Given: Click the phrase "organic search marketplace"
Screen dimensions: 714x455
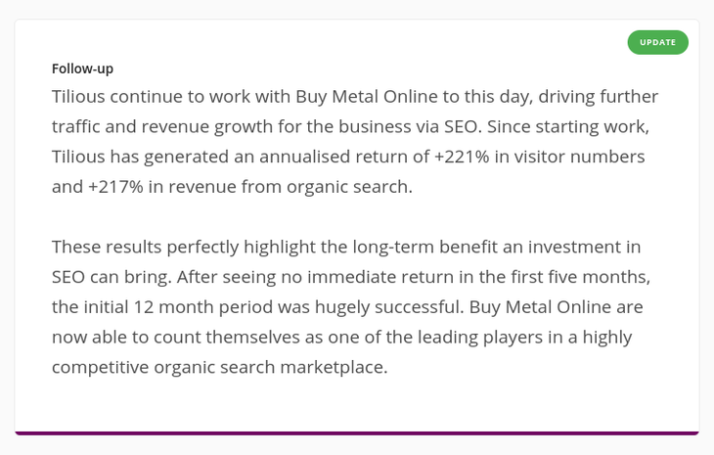Looking at the screenshot, I should pyautogui.click(x=270, y=368).
